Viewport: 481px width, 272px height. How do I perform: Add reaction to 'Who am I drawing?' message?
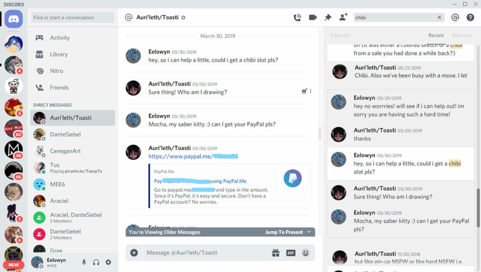(304, 91)
